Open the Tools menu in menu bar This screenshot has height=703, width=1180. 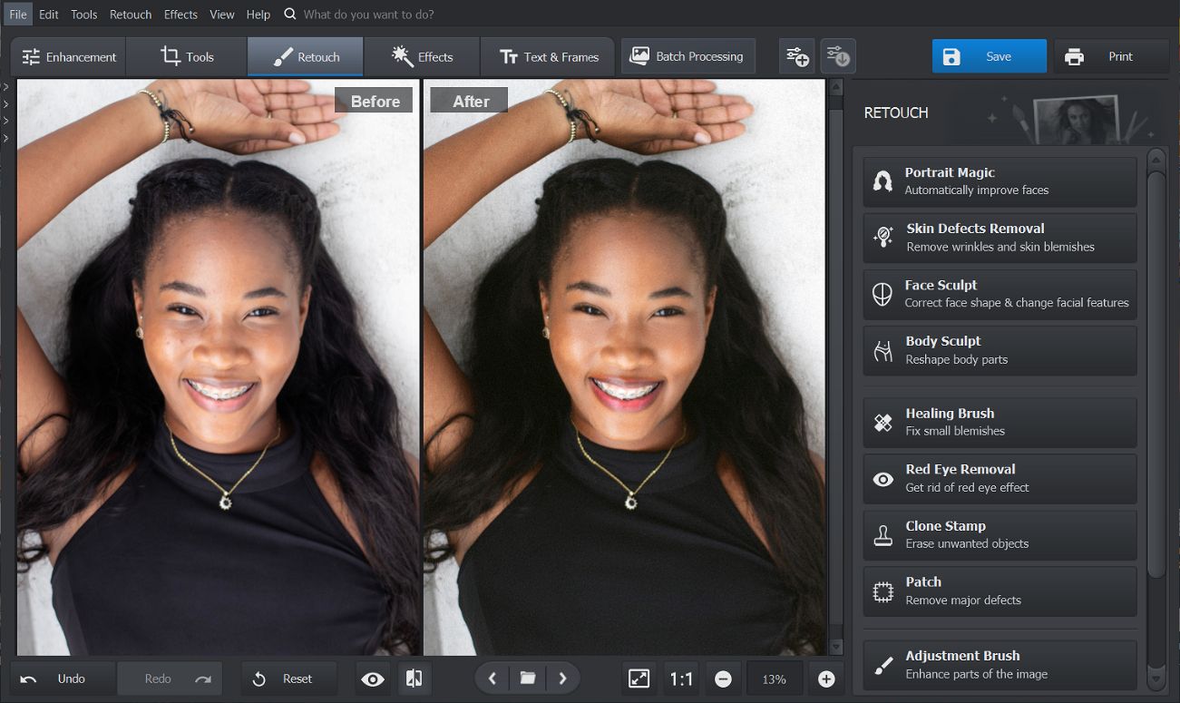click(83, 14)
